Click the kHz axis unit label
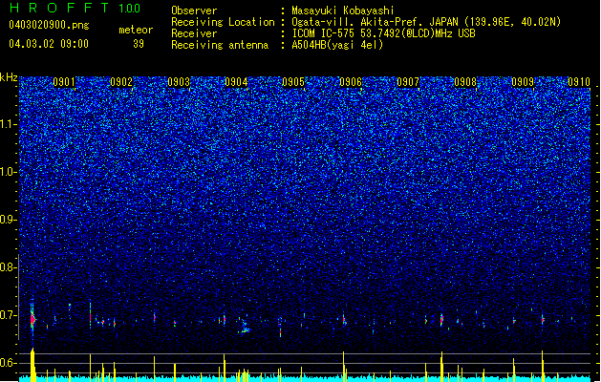Image resolution: width=601 pixels, height=382 pixels. 9,77
